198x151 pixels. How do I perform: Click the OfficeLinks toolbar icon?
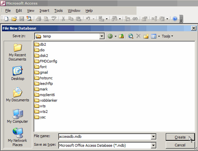(x=101, y=19)
